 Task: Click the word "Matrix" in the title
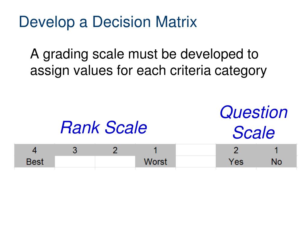pos(176,22)
